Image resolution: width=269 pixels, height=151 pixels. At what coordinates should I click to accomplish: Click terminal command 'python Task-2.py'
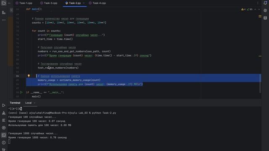104,113
